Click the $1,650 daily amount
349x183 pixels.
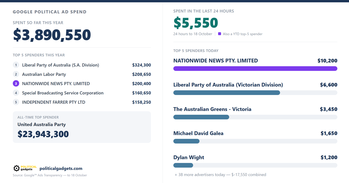(x=329, y=133)
